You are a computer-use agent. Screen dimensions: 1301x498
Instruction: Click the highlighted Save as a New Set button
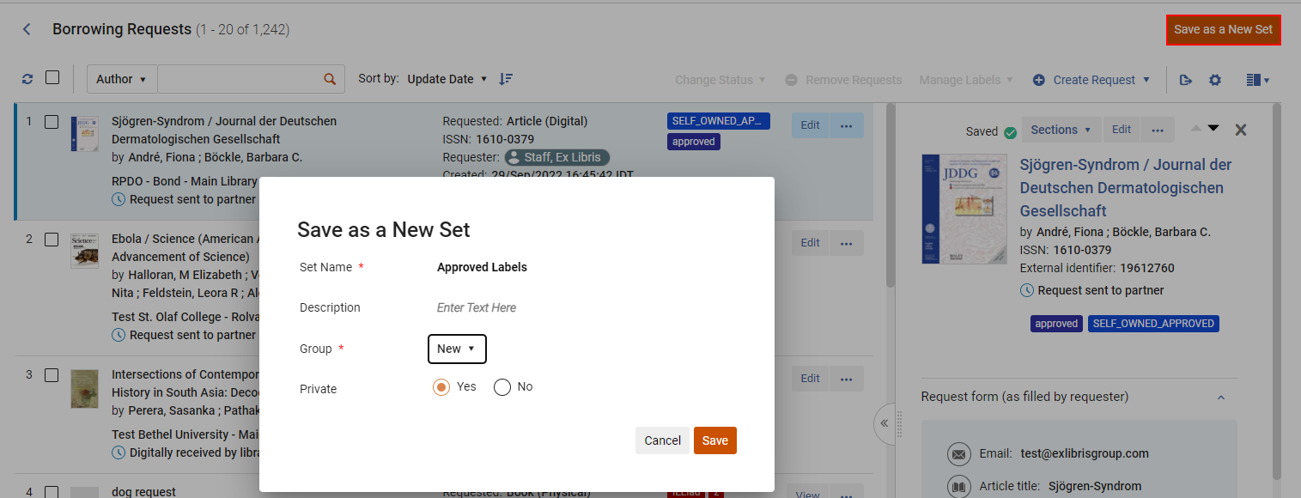tap(1223, 29)
